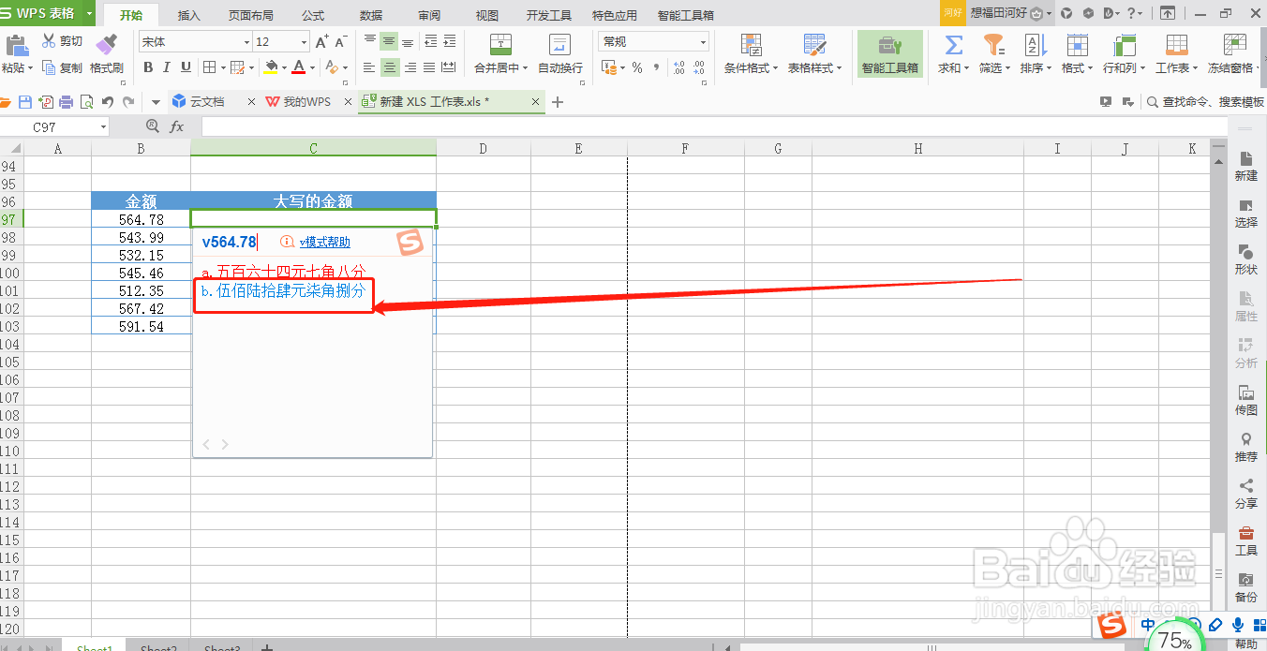The width and height of the screenshot is (1267, 651).
Task: Toggle right horizontal alignment
Action: click(x=410, y=67)
